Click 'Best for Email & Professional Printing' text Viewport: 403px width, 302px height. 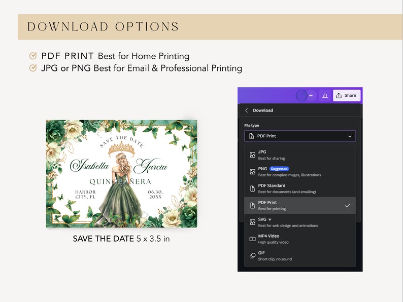[x=168, y=68]
